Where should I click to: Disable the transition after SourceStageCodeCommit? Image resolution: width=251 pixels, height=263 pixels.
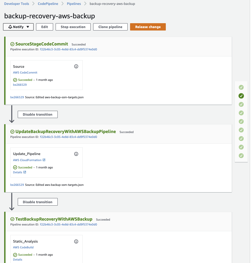38,114
